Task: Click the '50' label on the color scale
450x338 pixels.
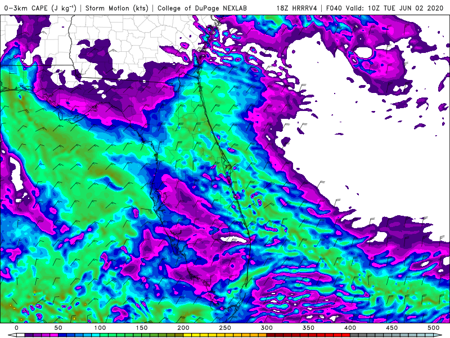Action: [x=58, y=328]
